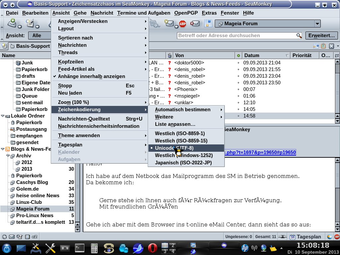
Task: Open the Extras menu
Action: pyautogui.click(x=209, y=13)
